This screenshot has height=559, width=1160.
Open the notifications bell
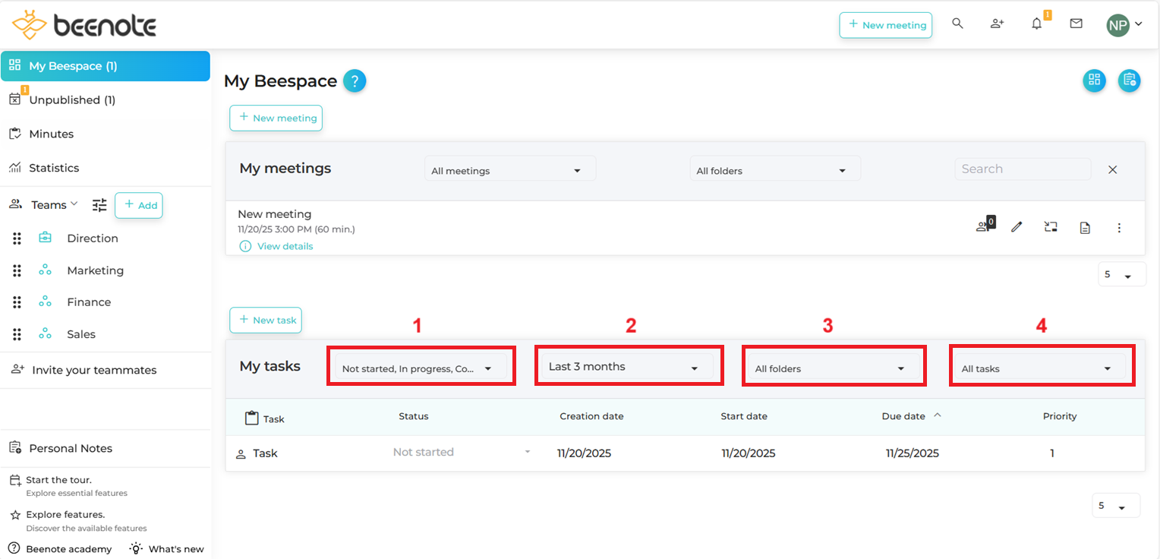(x=1036, y=24)
